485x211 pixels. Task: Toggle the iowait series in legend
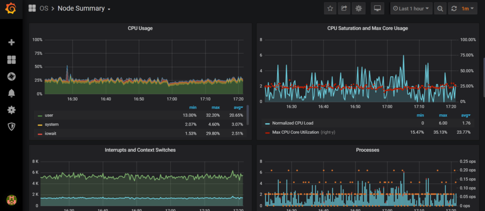click(x=50, y=134)
